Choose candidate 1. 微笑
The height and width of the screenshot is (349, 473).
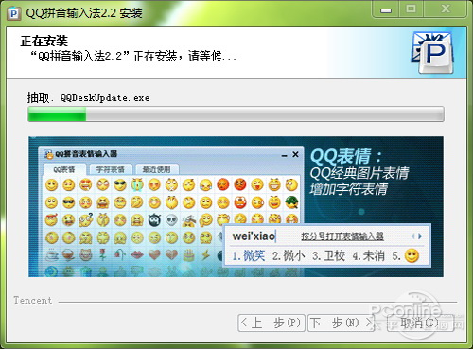click(x=249, y=255)
